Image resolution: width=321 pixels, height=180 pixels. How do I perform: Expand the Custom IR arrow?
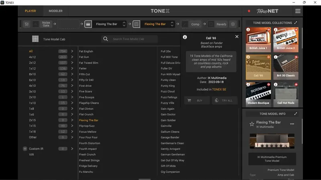(x=72, y=149)
